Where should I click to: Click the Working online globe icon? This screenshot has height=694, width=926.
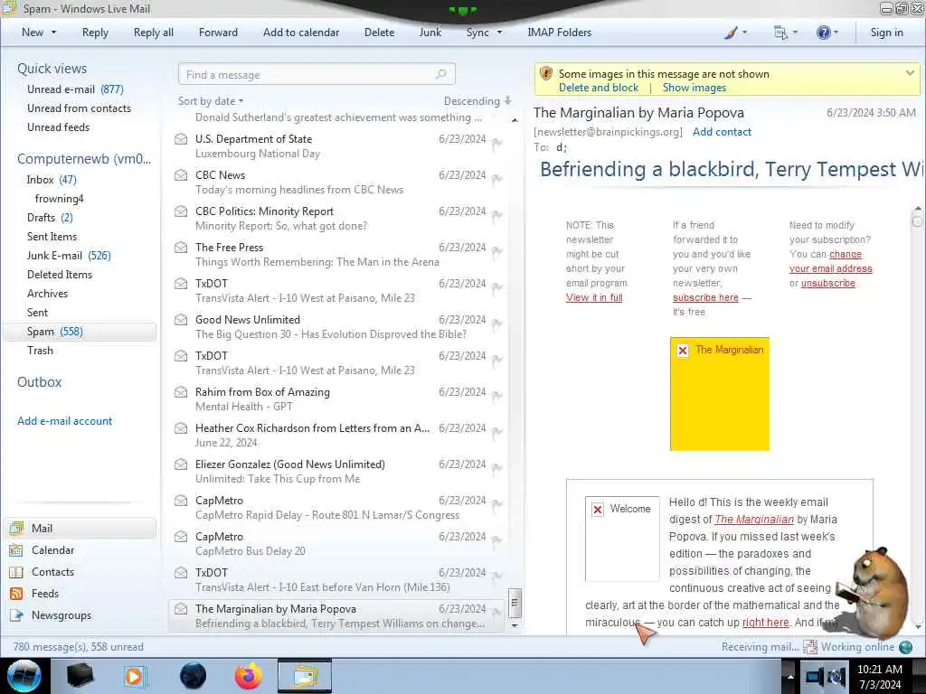(905, 647)
